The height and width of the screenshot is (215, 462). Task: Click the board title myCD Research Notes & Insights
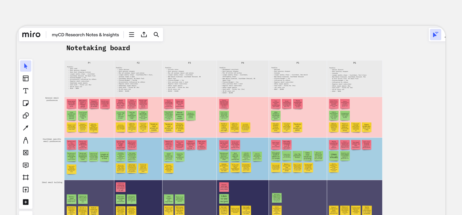tap(85, 35)
